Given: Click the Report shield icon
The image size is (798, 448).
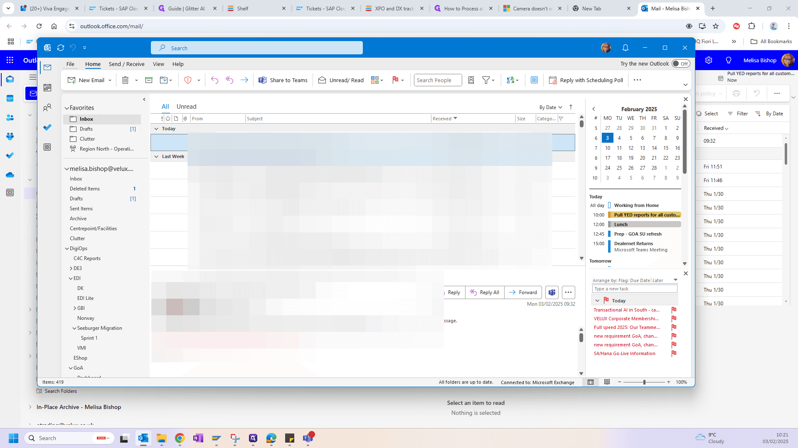Looking at the screenshot, I should pos(188,80).
